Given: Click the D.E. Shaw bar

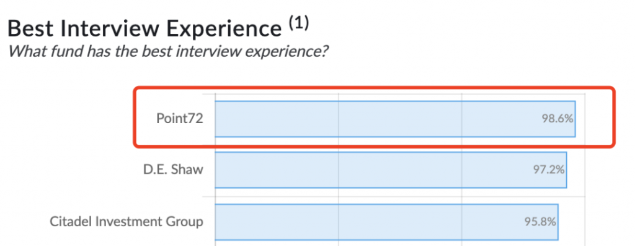Looking at the screenshot, I should pyautogui.click(x=391, y=169).
